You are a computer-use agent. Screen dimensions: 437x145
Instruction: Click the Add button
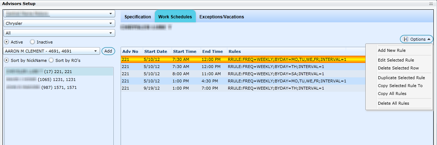(x=108, y=51)
